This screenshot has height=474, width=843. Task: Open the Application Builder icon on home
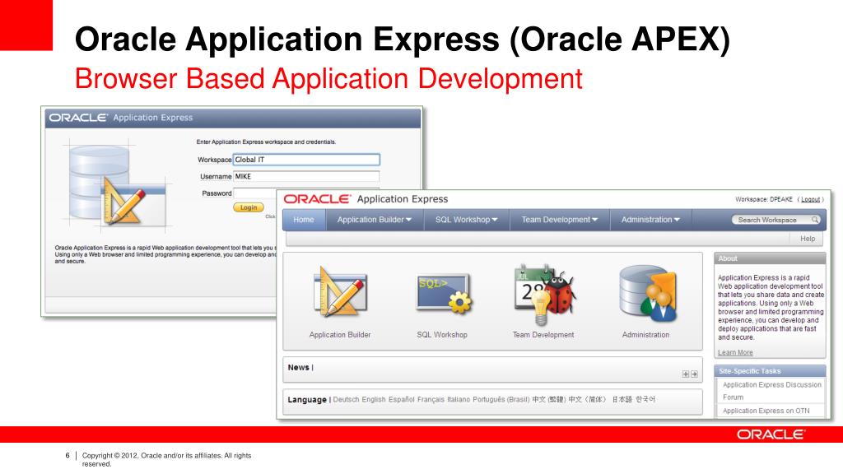coord(340,292)
